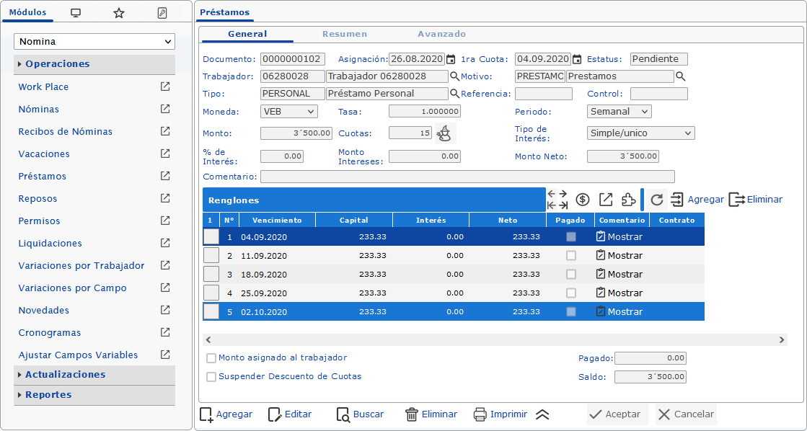Image resolution: width=807 pixels, height=431 pixels.
Task: Open the calendar picker next to Asignación date
Action: 451,59
